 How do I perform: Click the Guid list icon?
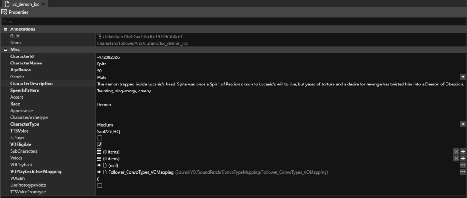[x=99, y=36]
